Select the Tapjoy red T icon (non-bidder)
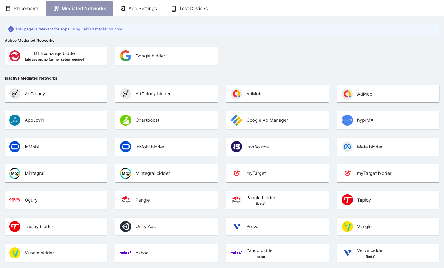The image size is (444, 268). [x=347, y=200]
